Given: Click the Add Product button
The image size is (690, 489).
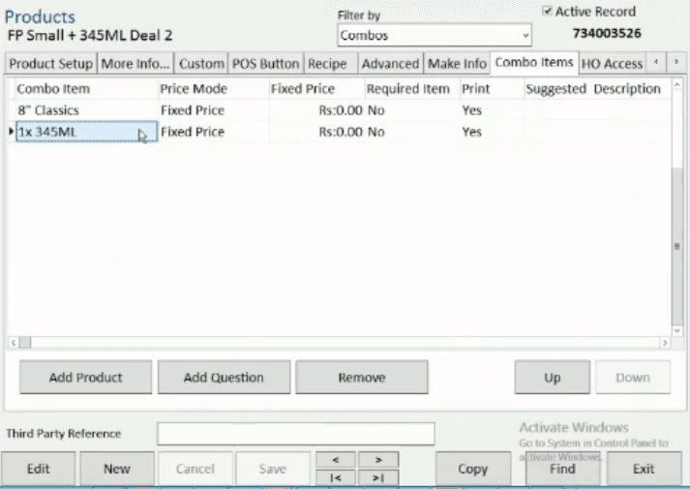Looking at the screenshot, I should [x=86, y=378].
